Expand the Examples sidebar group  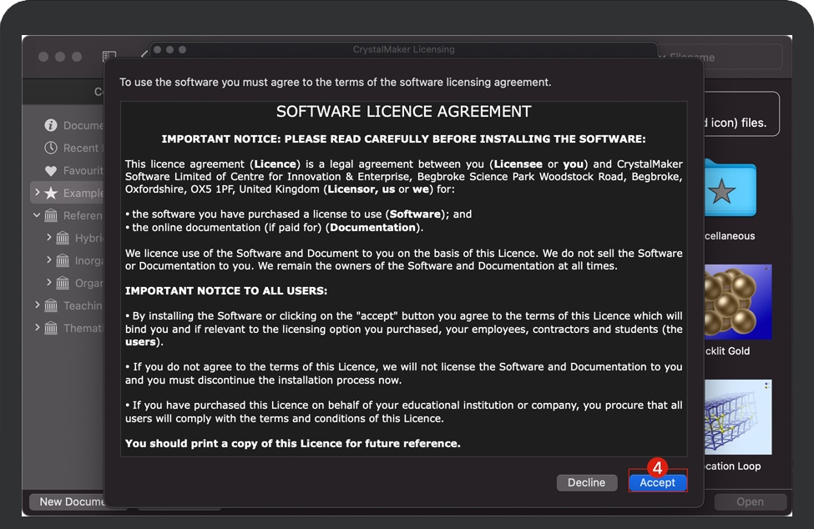(37, 193)
